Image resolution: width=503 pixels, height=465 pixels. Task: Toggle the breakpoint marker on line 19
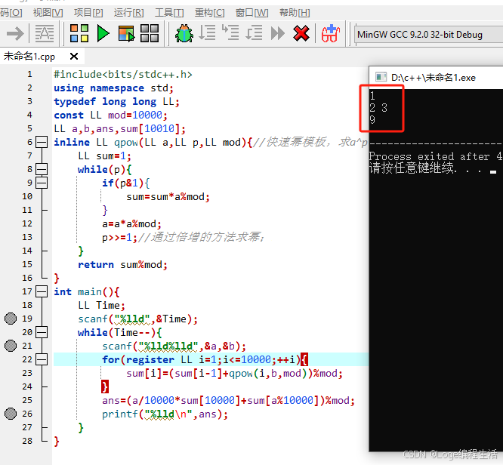pos(11,319)
